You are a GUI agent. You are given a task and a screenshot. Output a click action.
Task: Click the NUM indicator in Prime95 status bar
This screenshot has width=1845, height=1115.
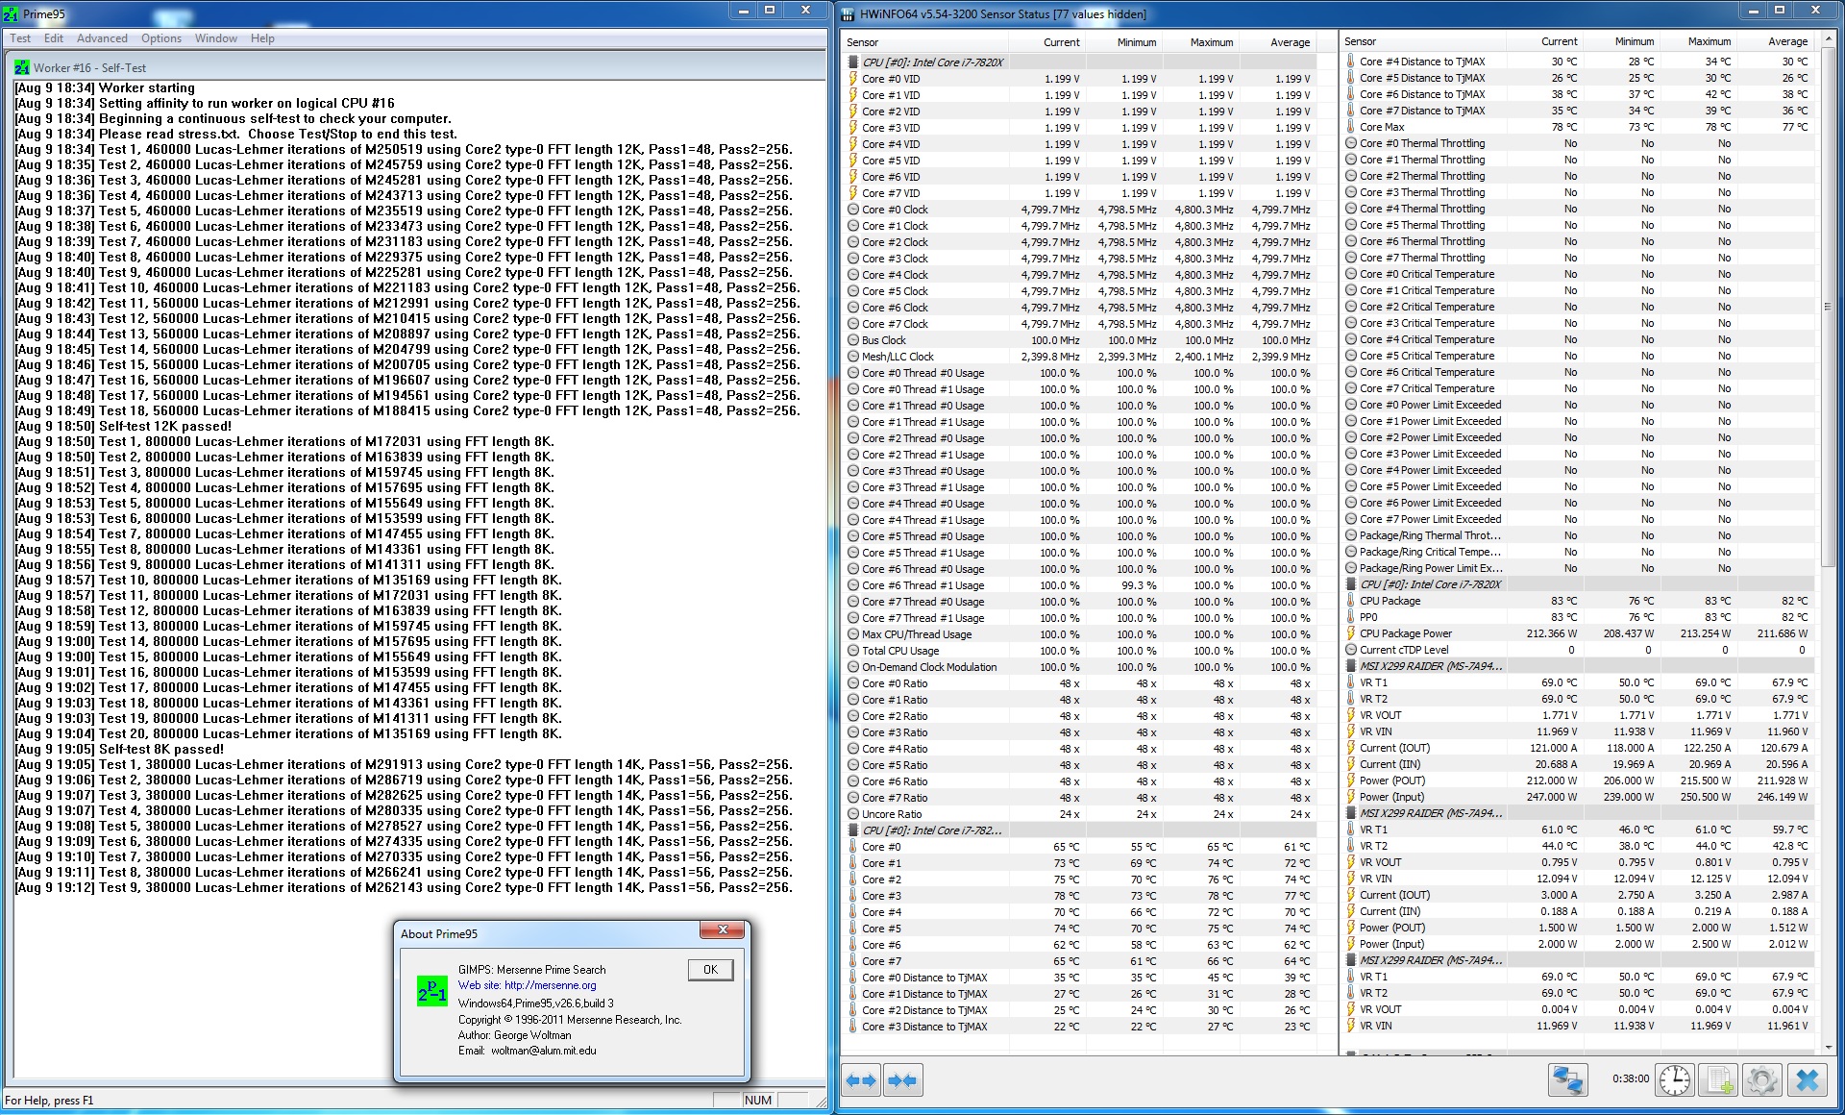click(x=758, y=1101)
